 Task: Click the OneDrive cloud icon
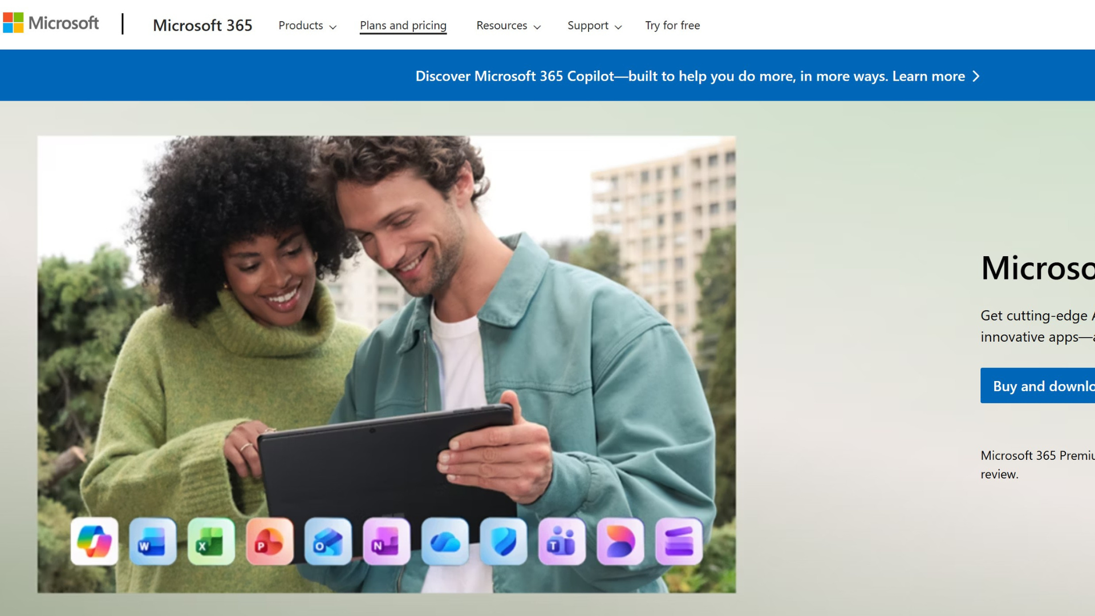(445, 541)
